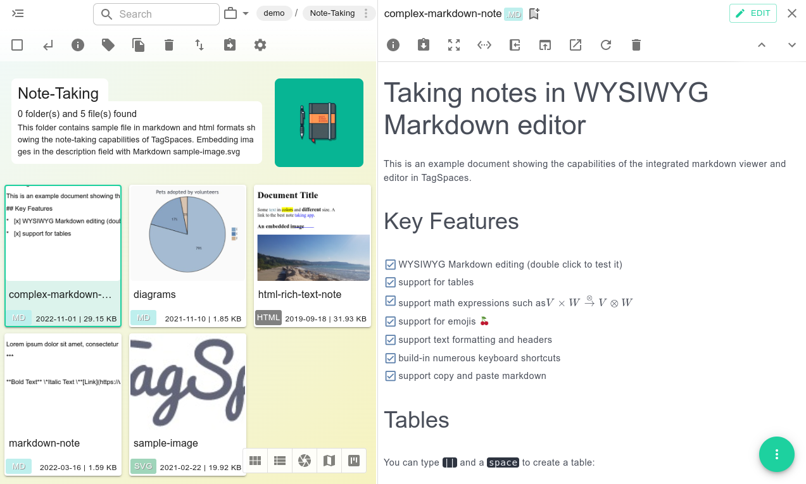806x484 pixels.
Task: Toggle support copy and paste markdown checkbox
Action: pos(391,376)
